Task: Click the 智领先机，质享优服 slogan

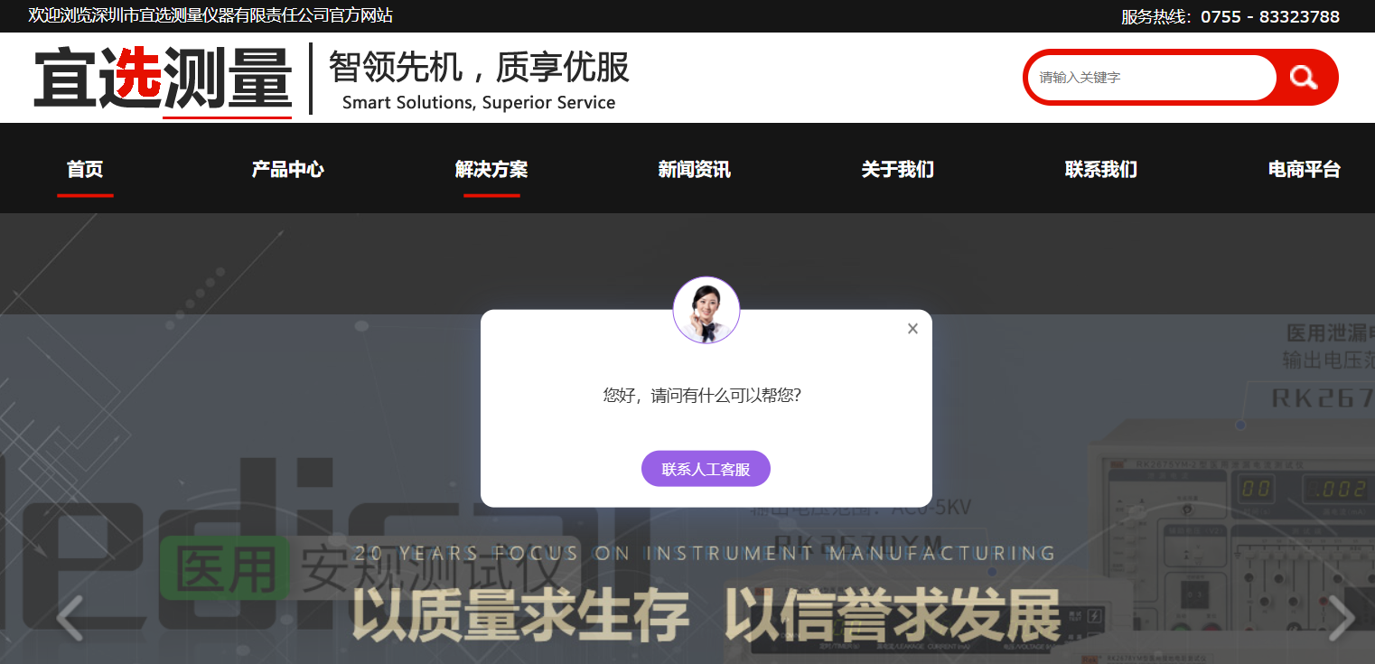Action: (x=479, y=69)
